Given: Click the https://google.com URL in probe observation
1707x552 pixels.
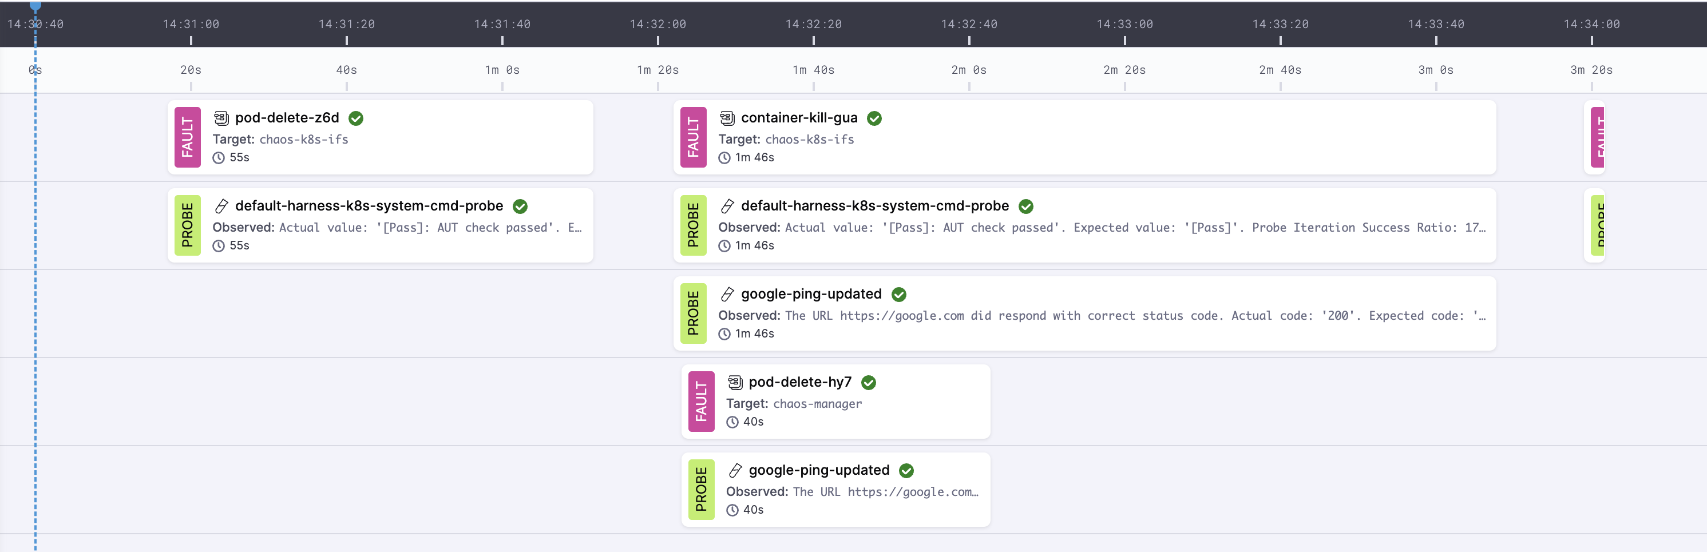Looking at the screenshot, I should (x=902, y=315).
